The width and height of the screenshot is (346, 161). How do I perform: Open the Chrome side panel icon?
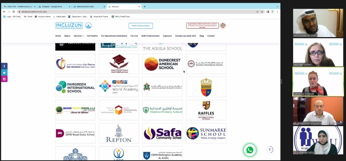point(268,12)
